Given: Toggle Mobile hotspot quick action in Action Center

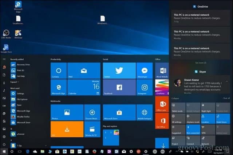Looking at the screenshot, I should pyautogui.click(x=193, y=108).
